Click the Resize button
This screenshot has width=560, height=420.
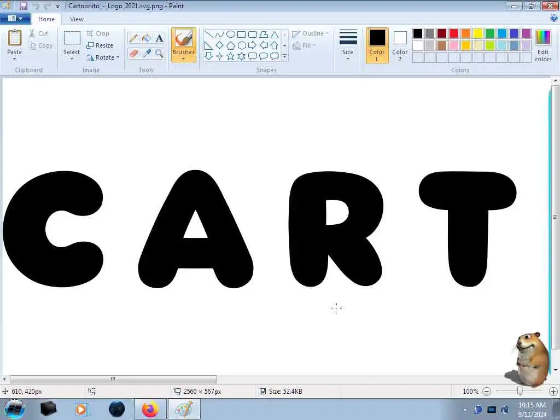tap(100, 45)
